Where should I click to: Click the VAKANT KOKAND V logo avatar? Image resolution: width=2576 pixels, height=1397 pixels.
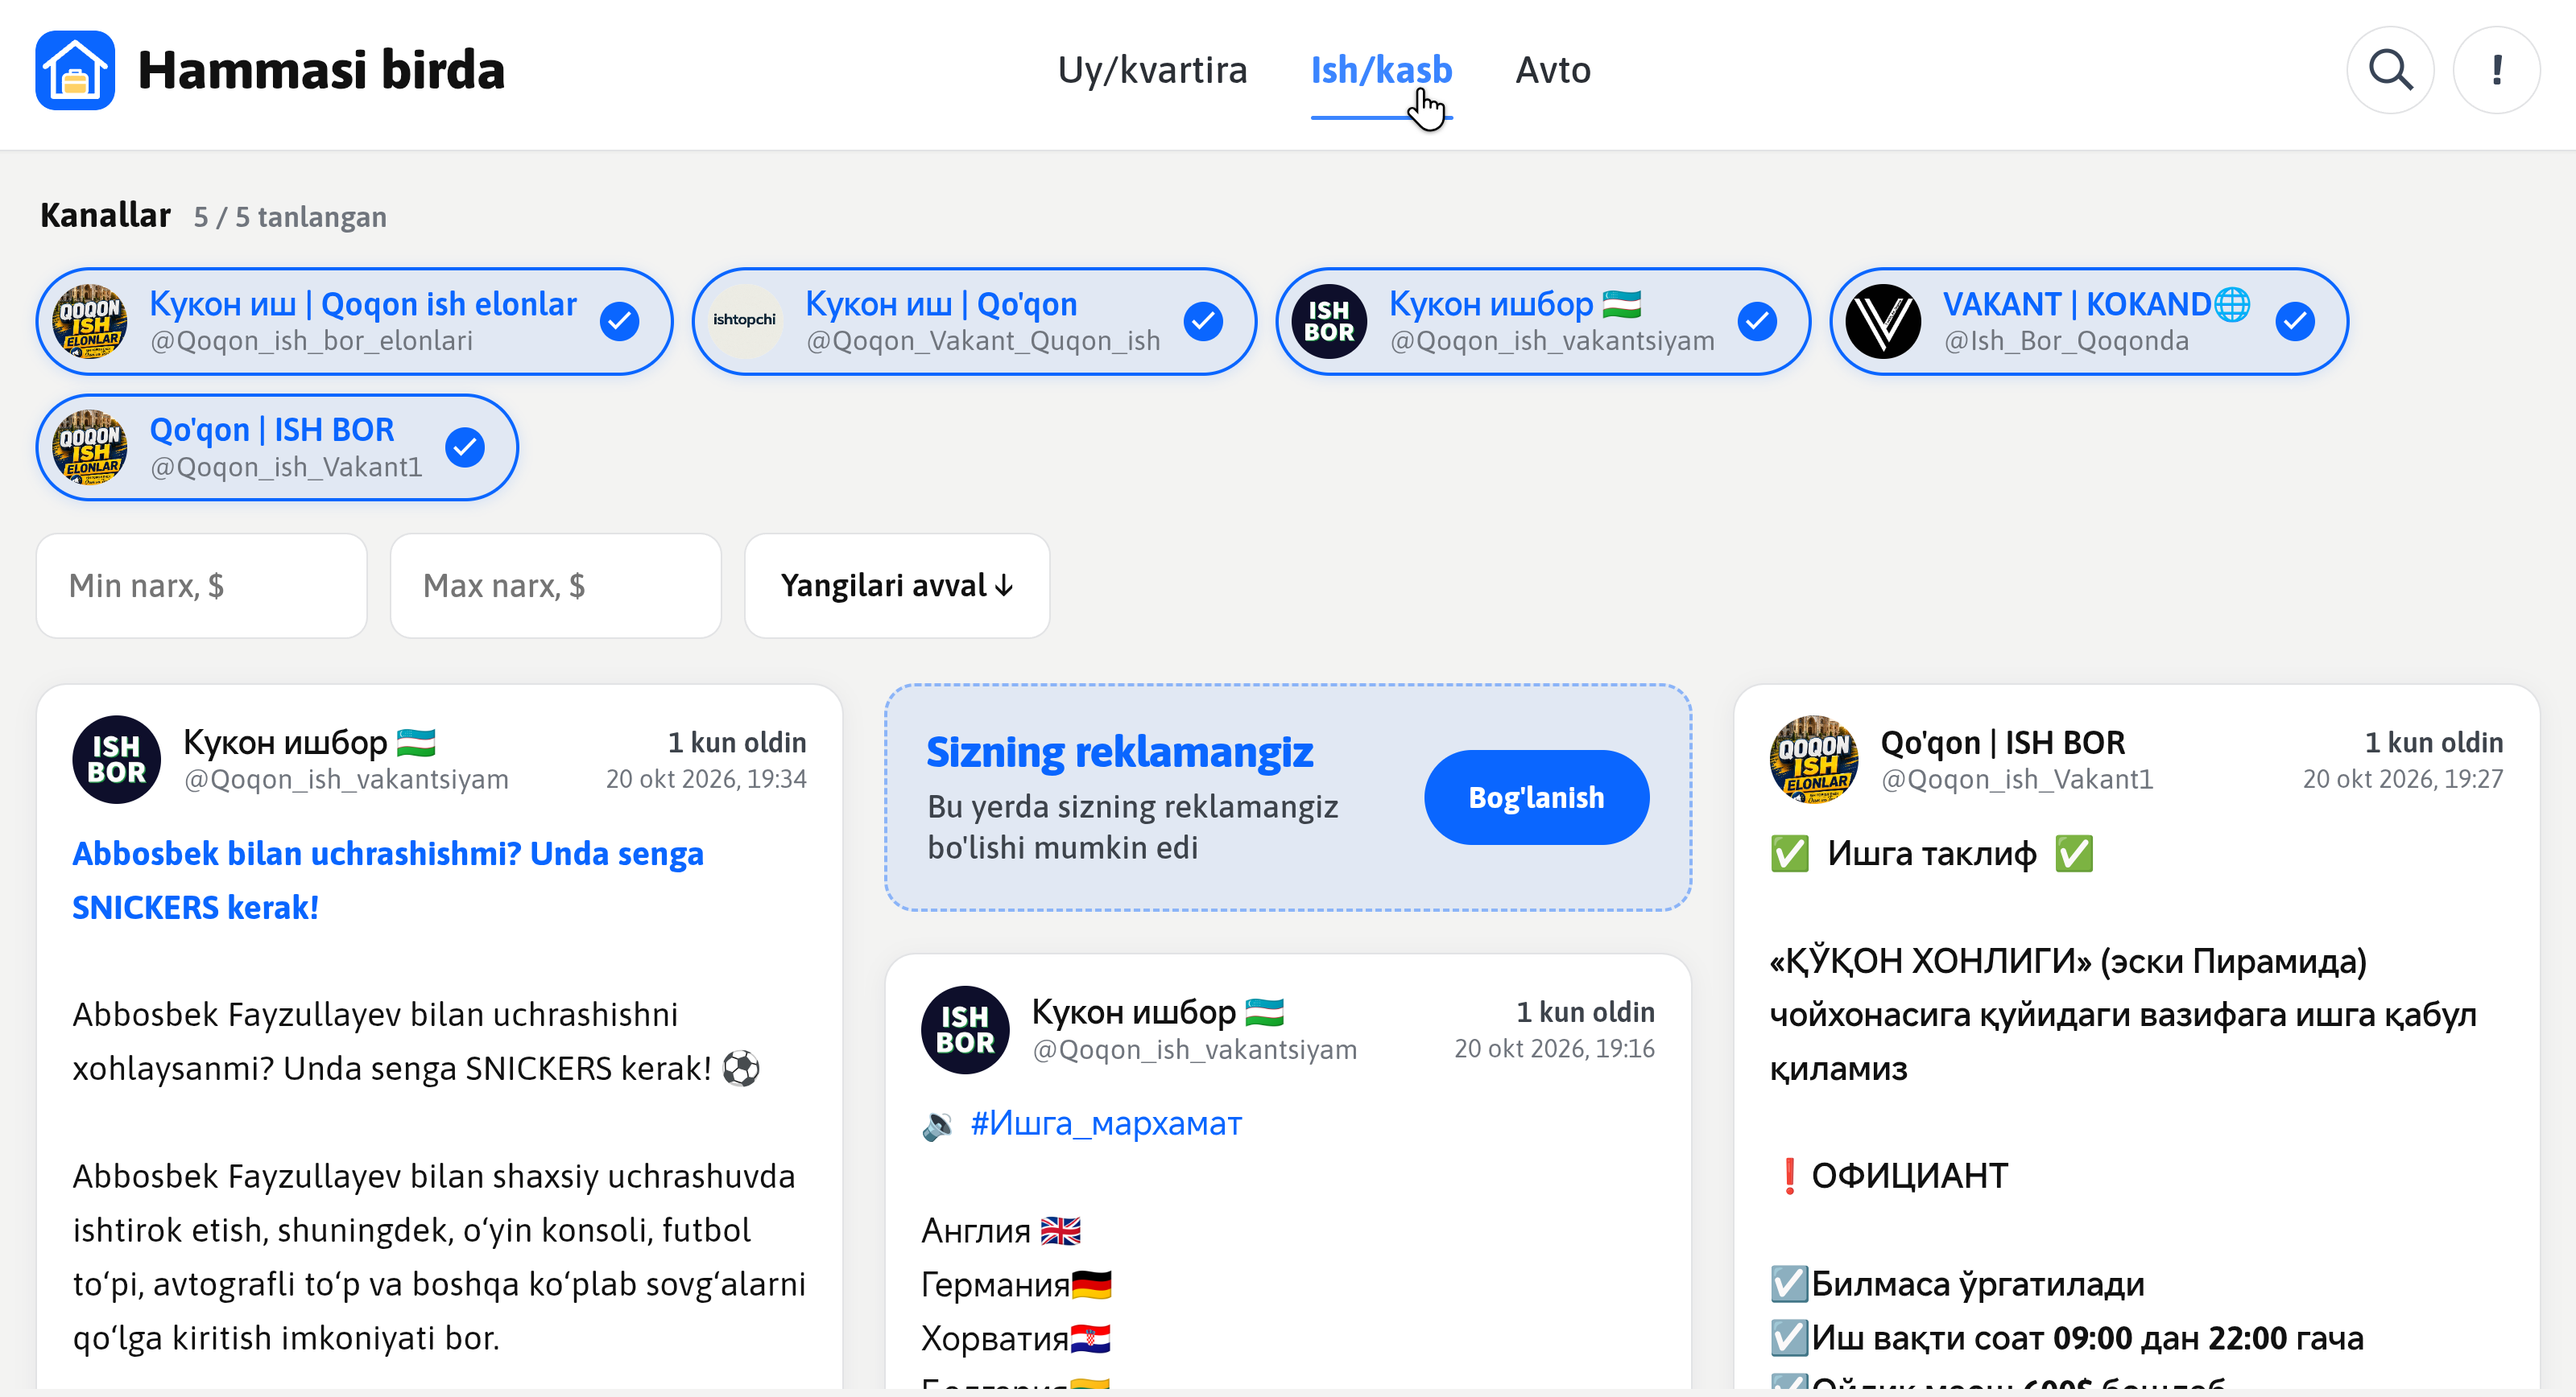point(1883,321)
